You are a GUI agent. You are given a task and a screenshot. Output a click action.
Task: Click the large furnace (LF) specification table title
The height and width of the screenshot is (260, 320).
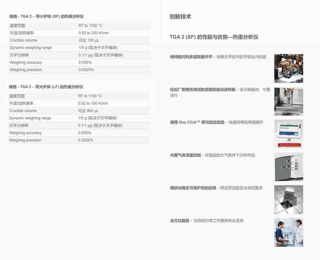click(x=46, y=87)
